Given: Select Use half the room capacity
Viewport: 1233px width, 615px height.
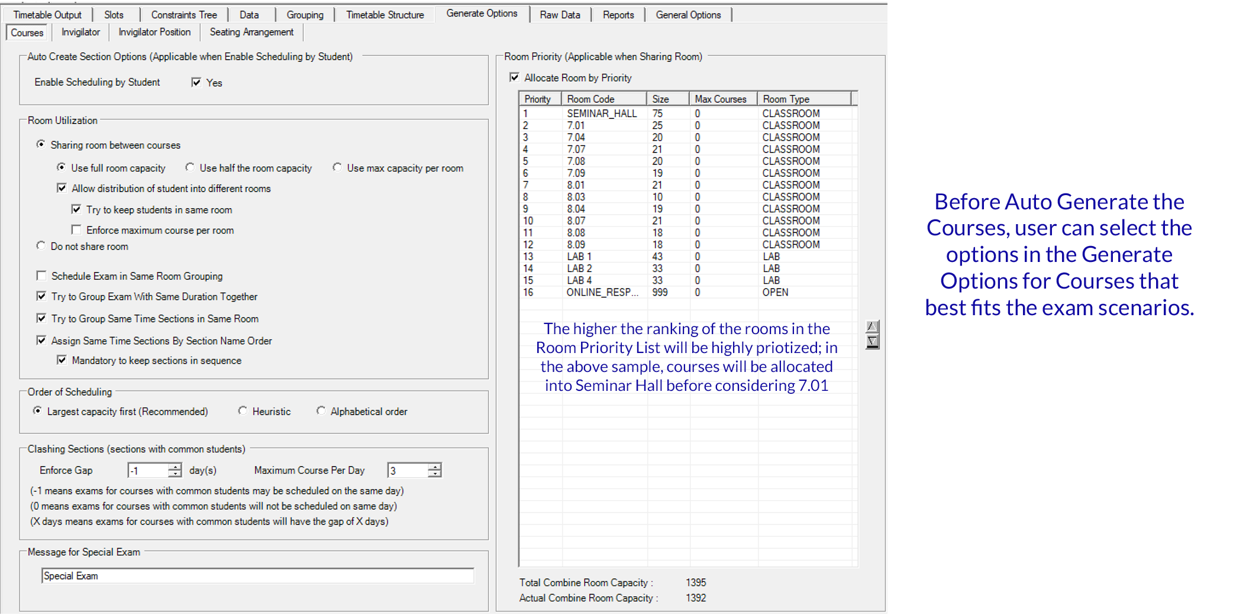Looking at the screenshot, I should [190, 168].
